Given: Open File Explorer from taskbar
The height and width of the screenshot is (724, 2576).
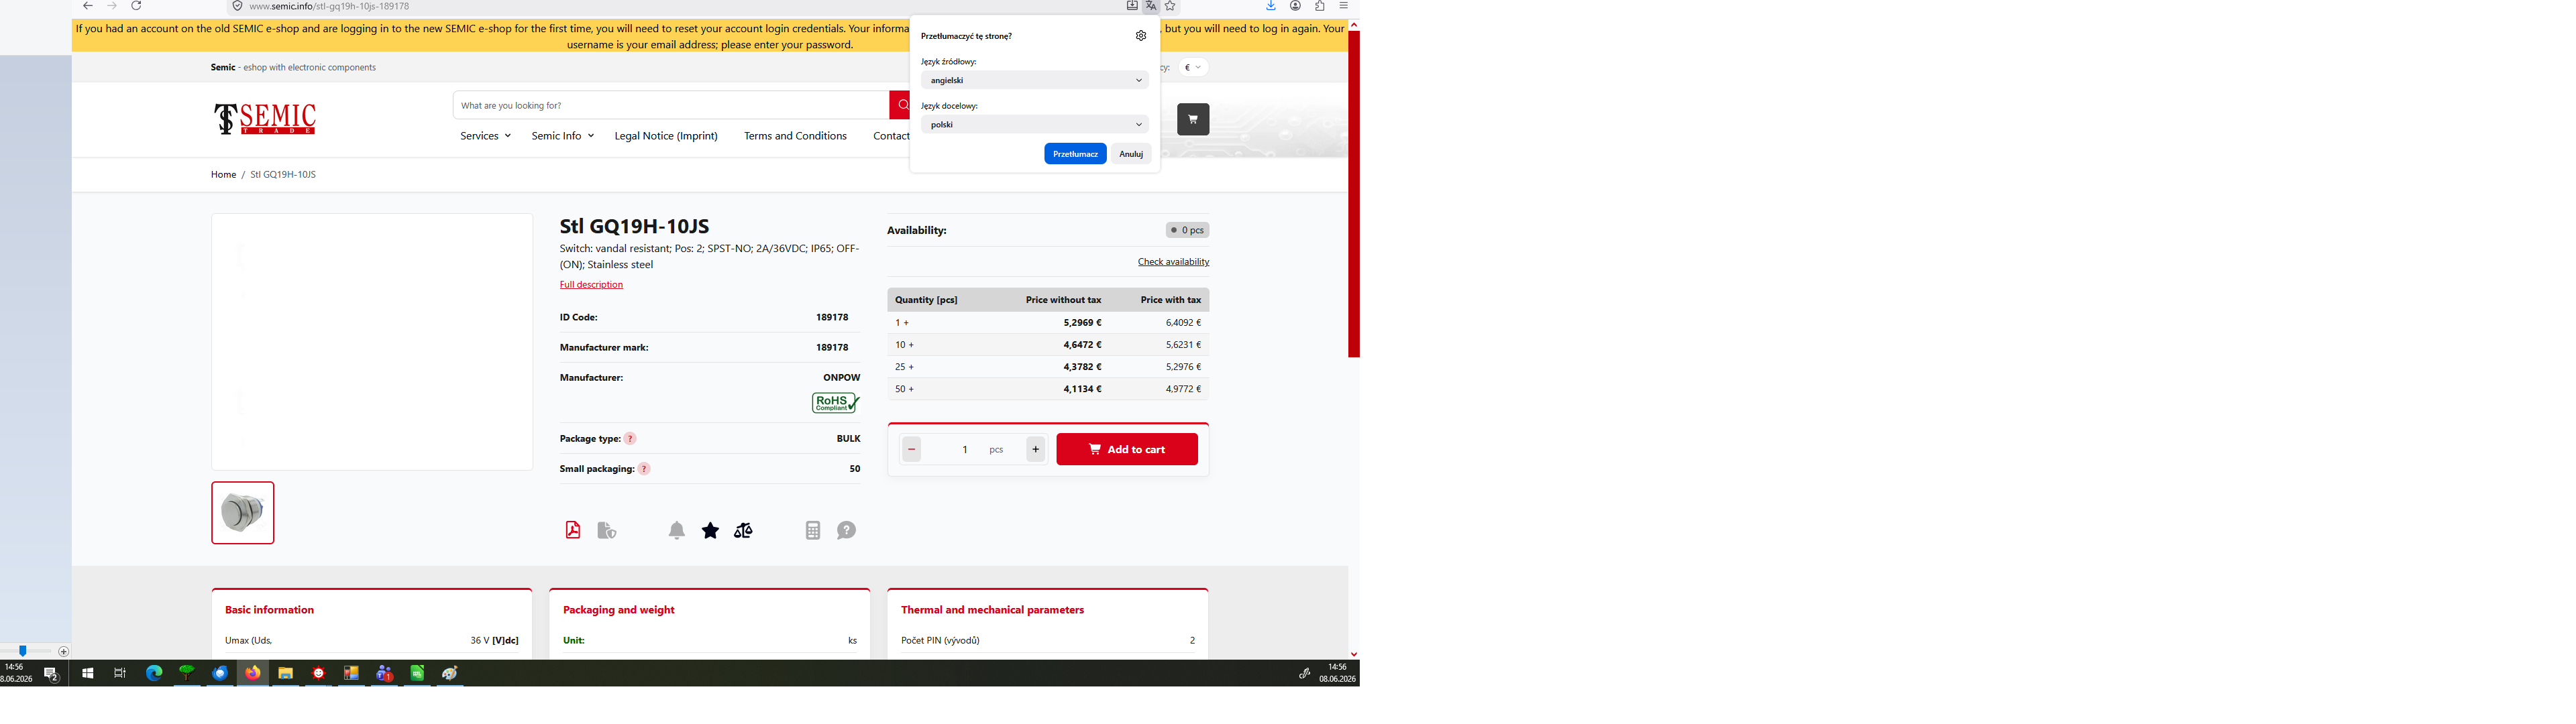Looking at the screenshot, I should coord(285,673).
